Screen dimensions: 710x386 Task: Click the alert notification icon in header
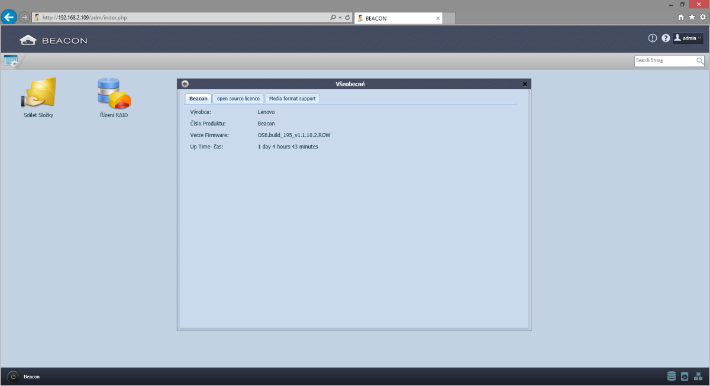653,38
